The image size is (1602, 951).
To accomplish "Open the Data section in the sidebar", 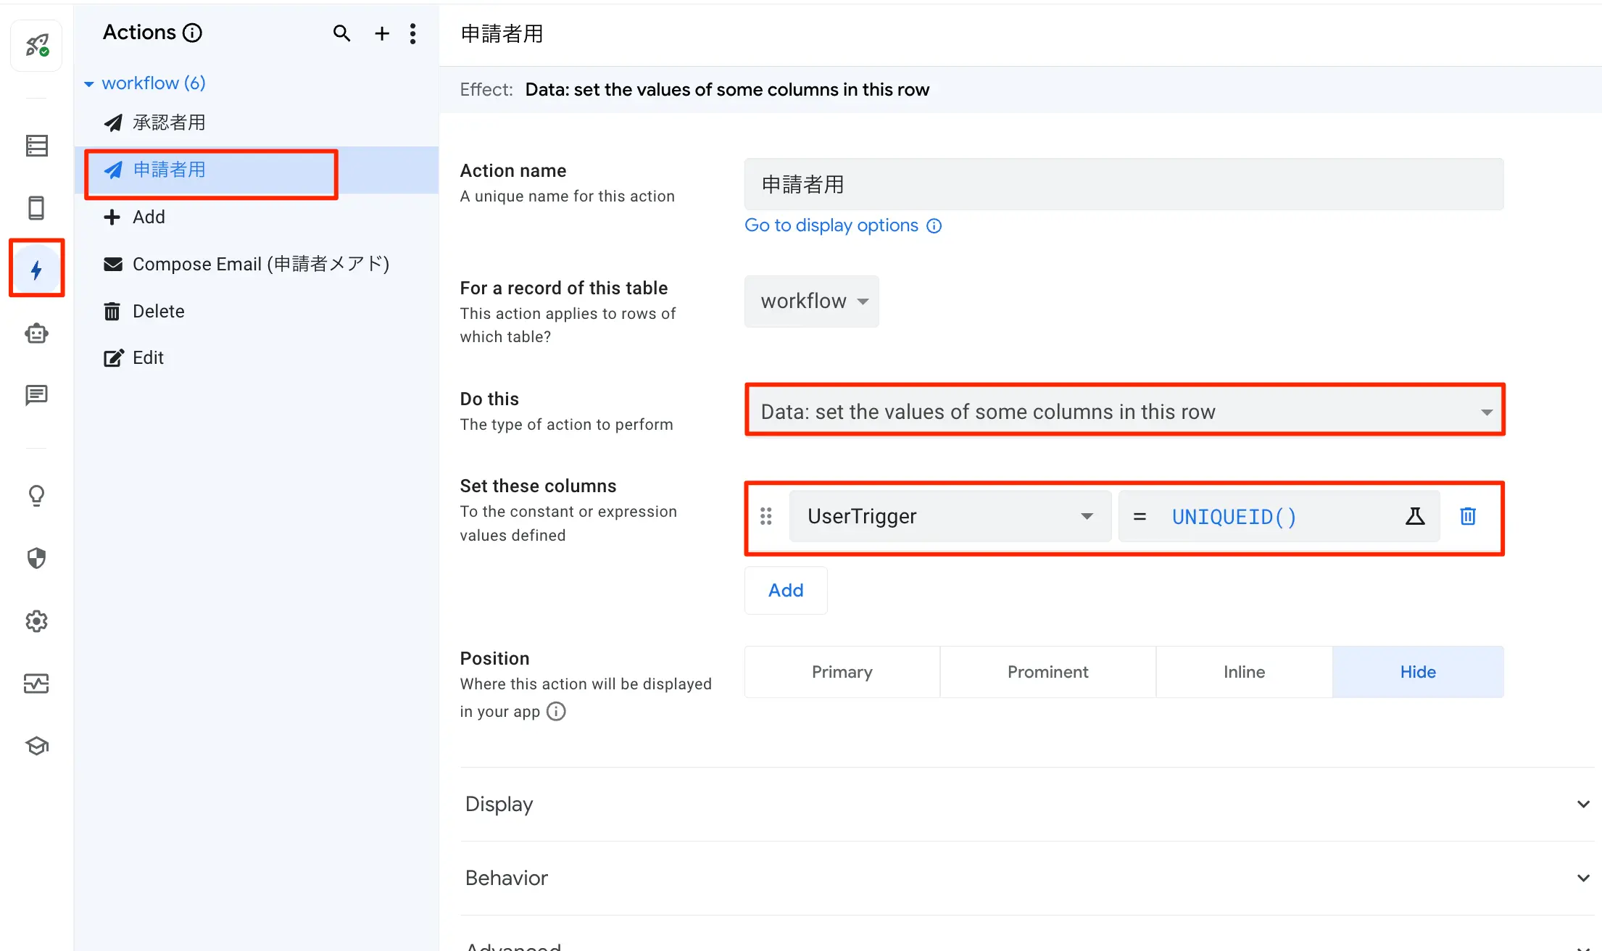I will (x=36, y=146).
